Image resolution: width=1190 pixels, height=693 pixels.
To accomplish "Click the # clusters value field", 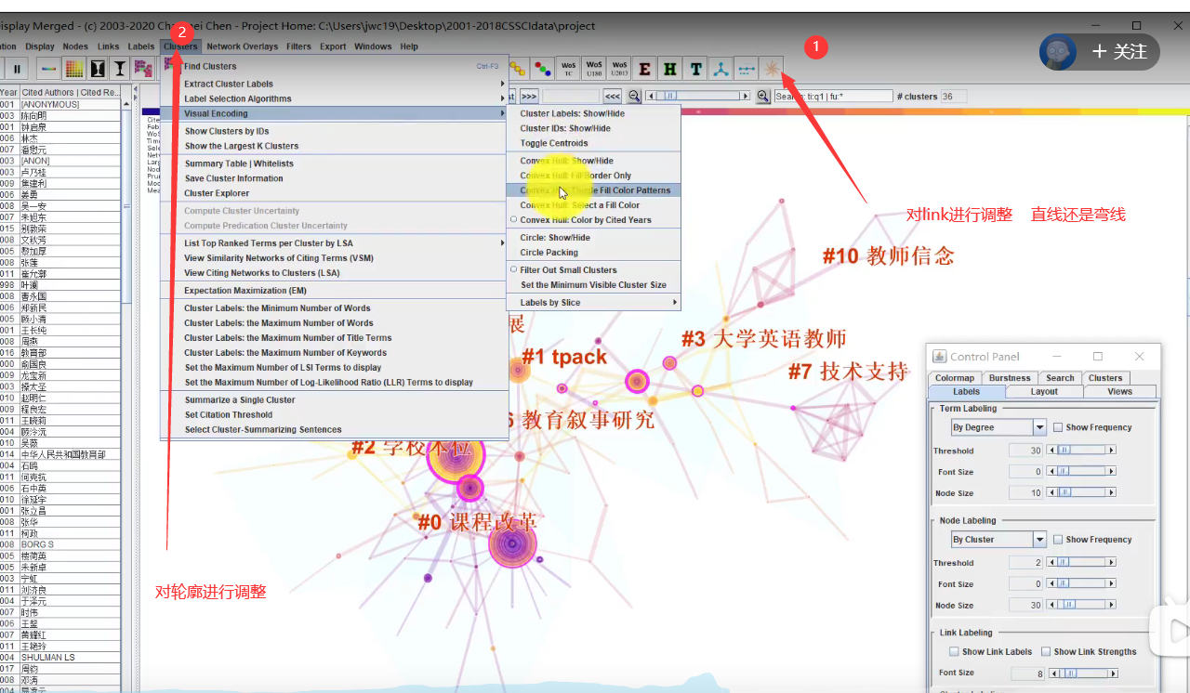I will click(954, 96).
